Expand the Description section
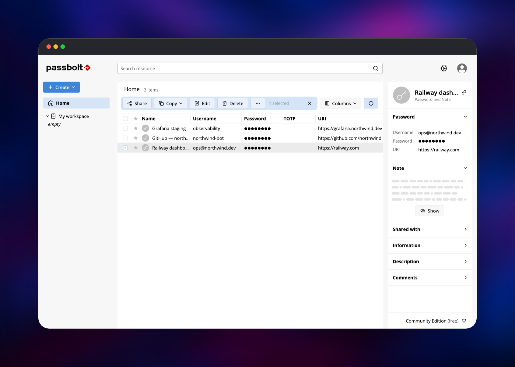515x367 pixels. (430, 261)
